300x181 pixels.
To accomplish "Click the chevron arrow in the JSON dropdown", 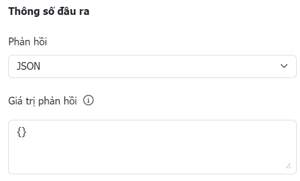I will coord(284,66).
